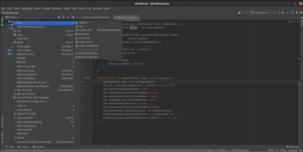Click the 4 spaces indent setting
303x152 pixels.
[293, 150]
